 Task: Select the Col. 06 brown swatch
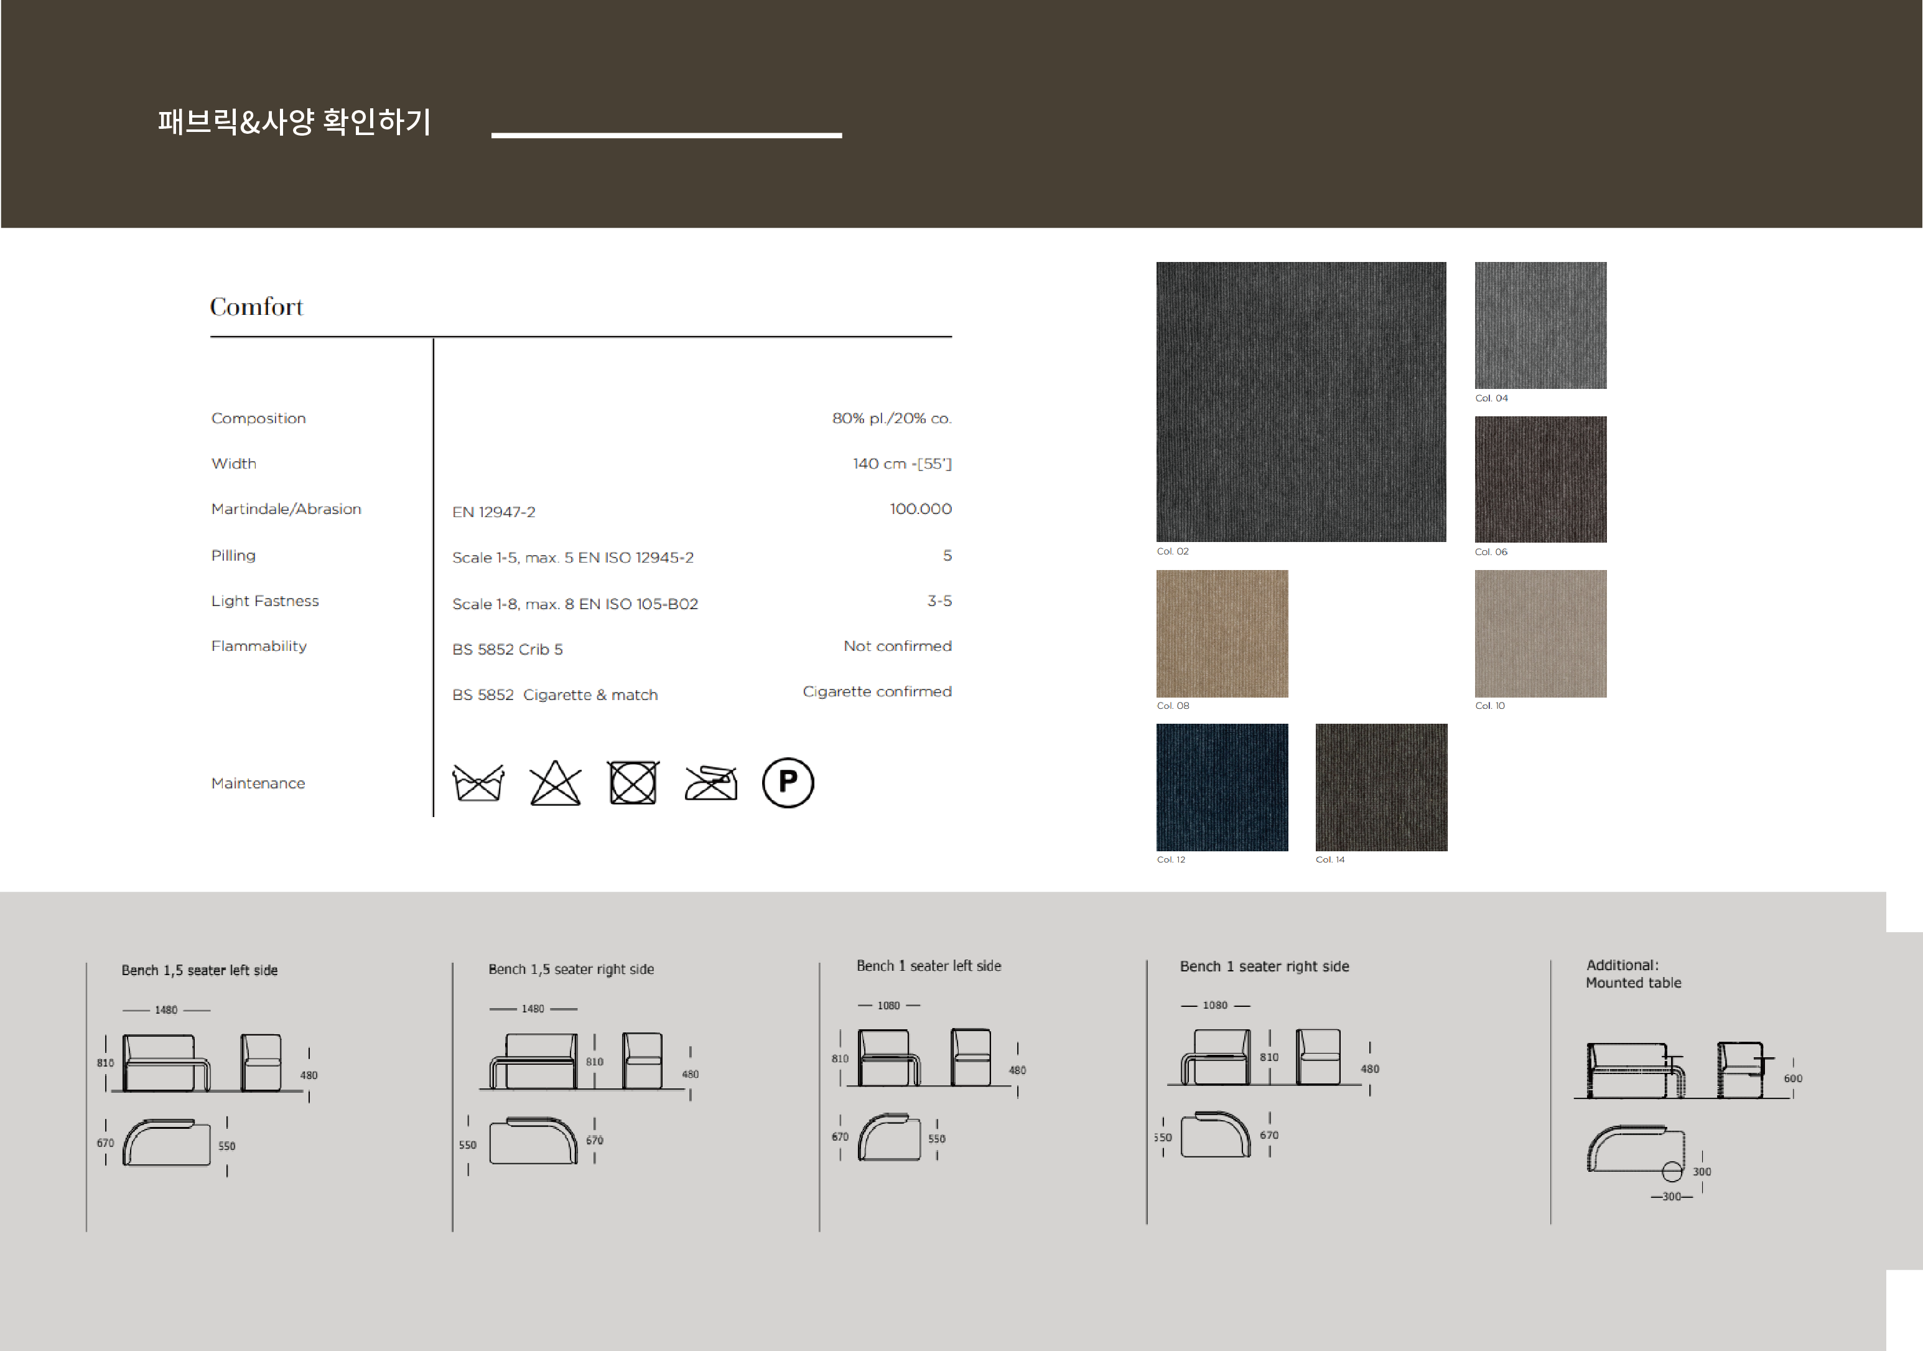coord(1540,479)
